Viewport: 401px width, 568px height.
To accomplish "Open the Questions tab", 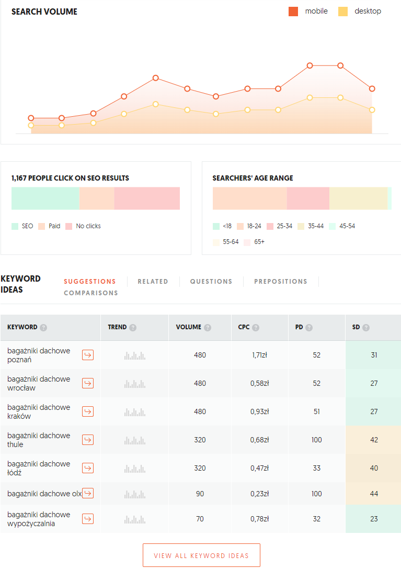I will click(x=211, y=282).
